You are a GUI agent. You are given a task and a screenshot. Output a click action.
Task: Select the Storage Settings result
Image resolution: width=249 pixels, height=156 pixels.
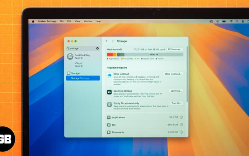(83, 78)
